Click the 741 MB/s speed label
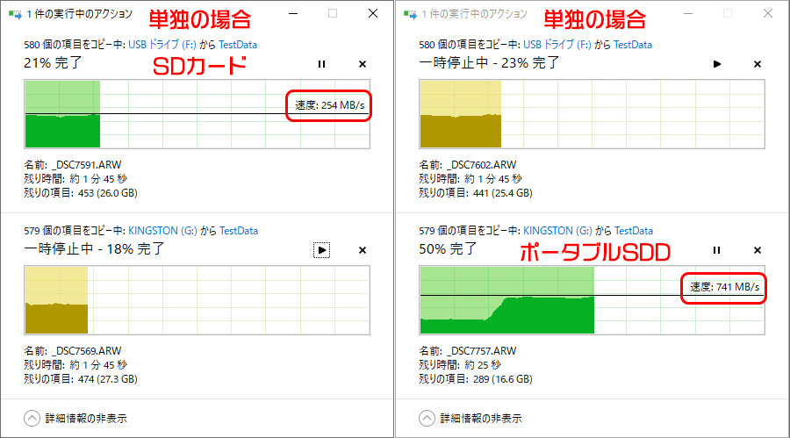Screen dimensions: 790x438 (724, 287)
